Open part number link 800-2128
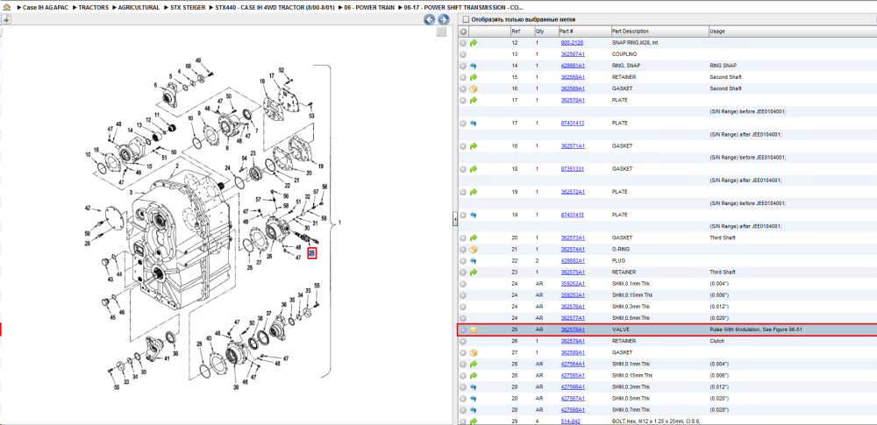The width and height of the screenshot is (877, 425). [x=571, y=42]
